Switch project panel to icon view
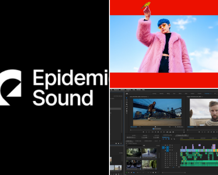 point(131,172)
